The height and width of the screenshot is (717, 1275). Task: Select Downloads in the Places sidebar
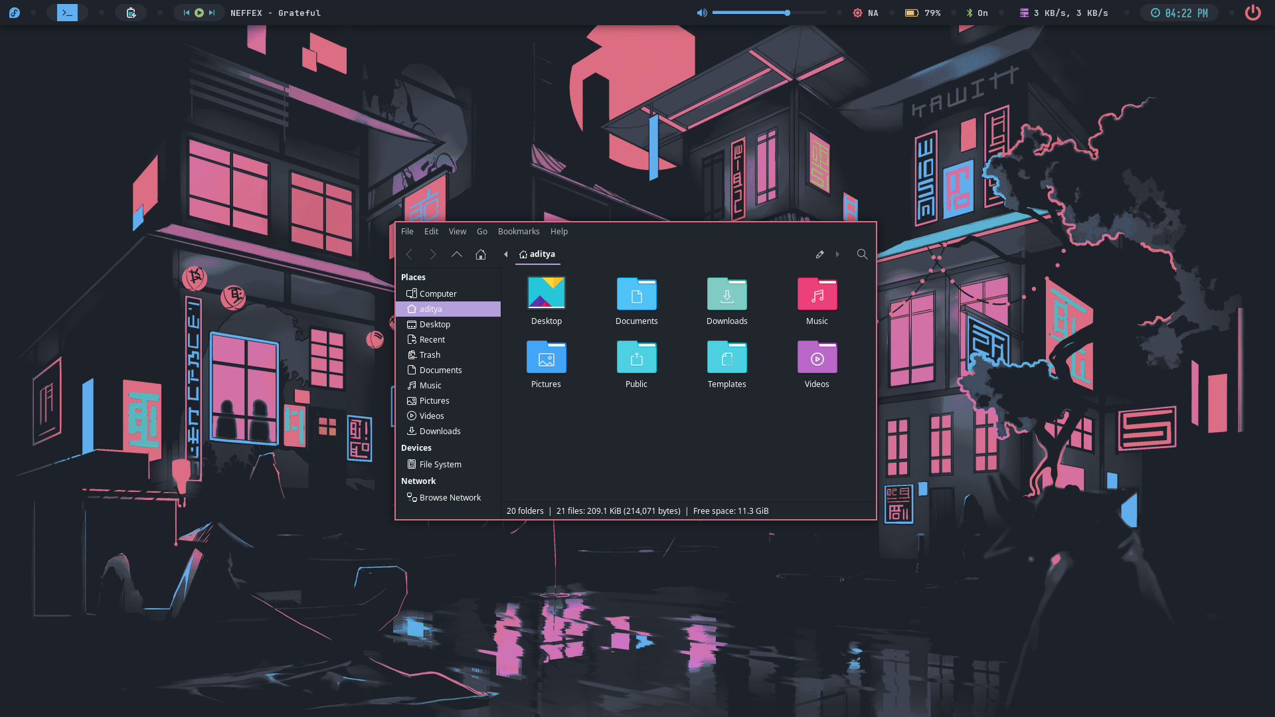[x=448, y=431]
